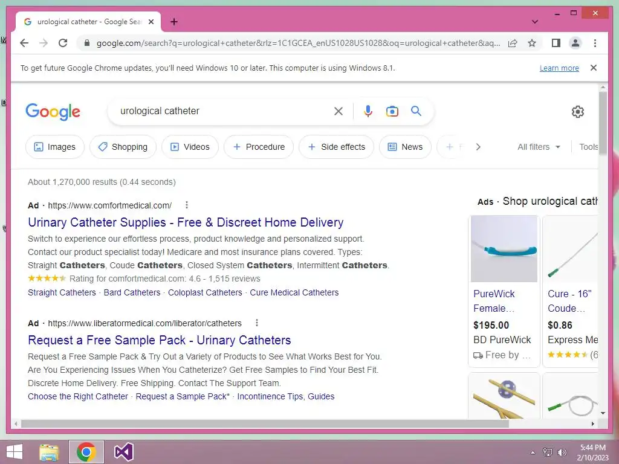Switch to News results

(405, 147)
